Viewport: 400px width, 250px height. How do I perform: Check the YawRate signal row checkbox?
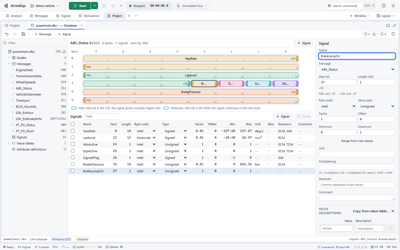(x=73, y=131)
